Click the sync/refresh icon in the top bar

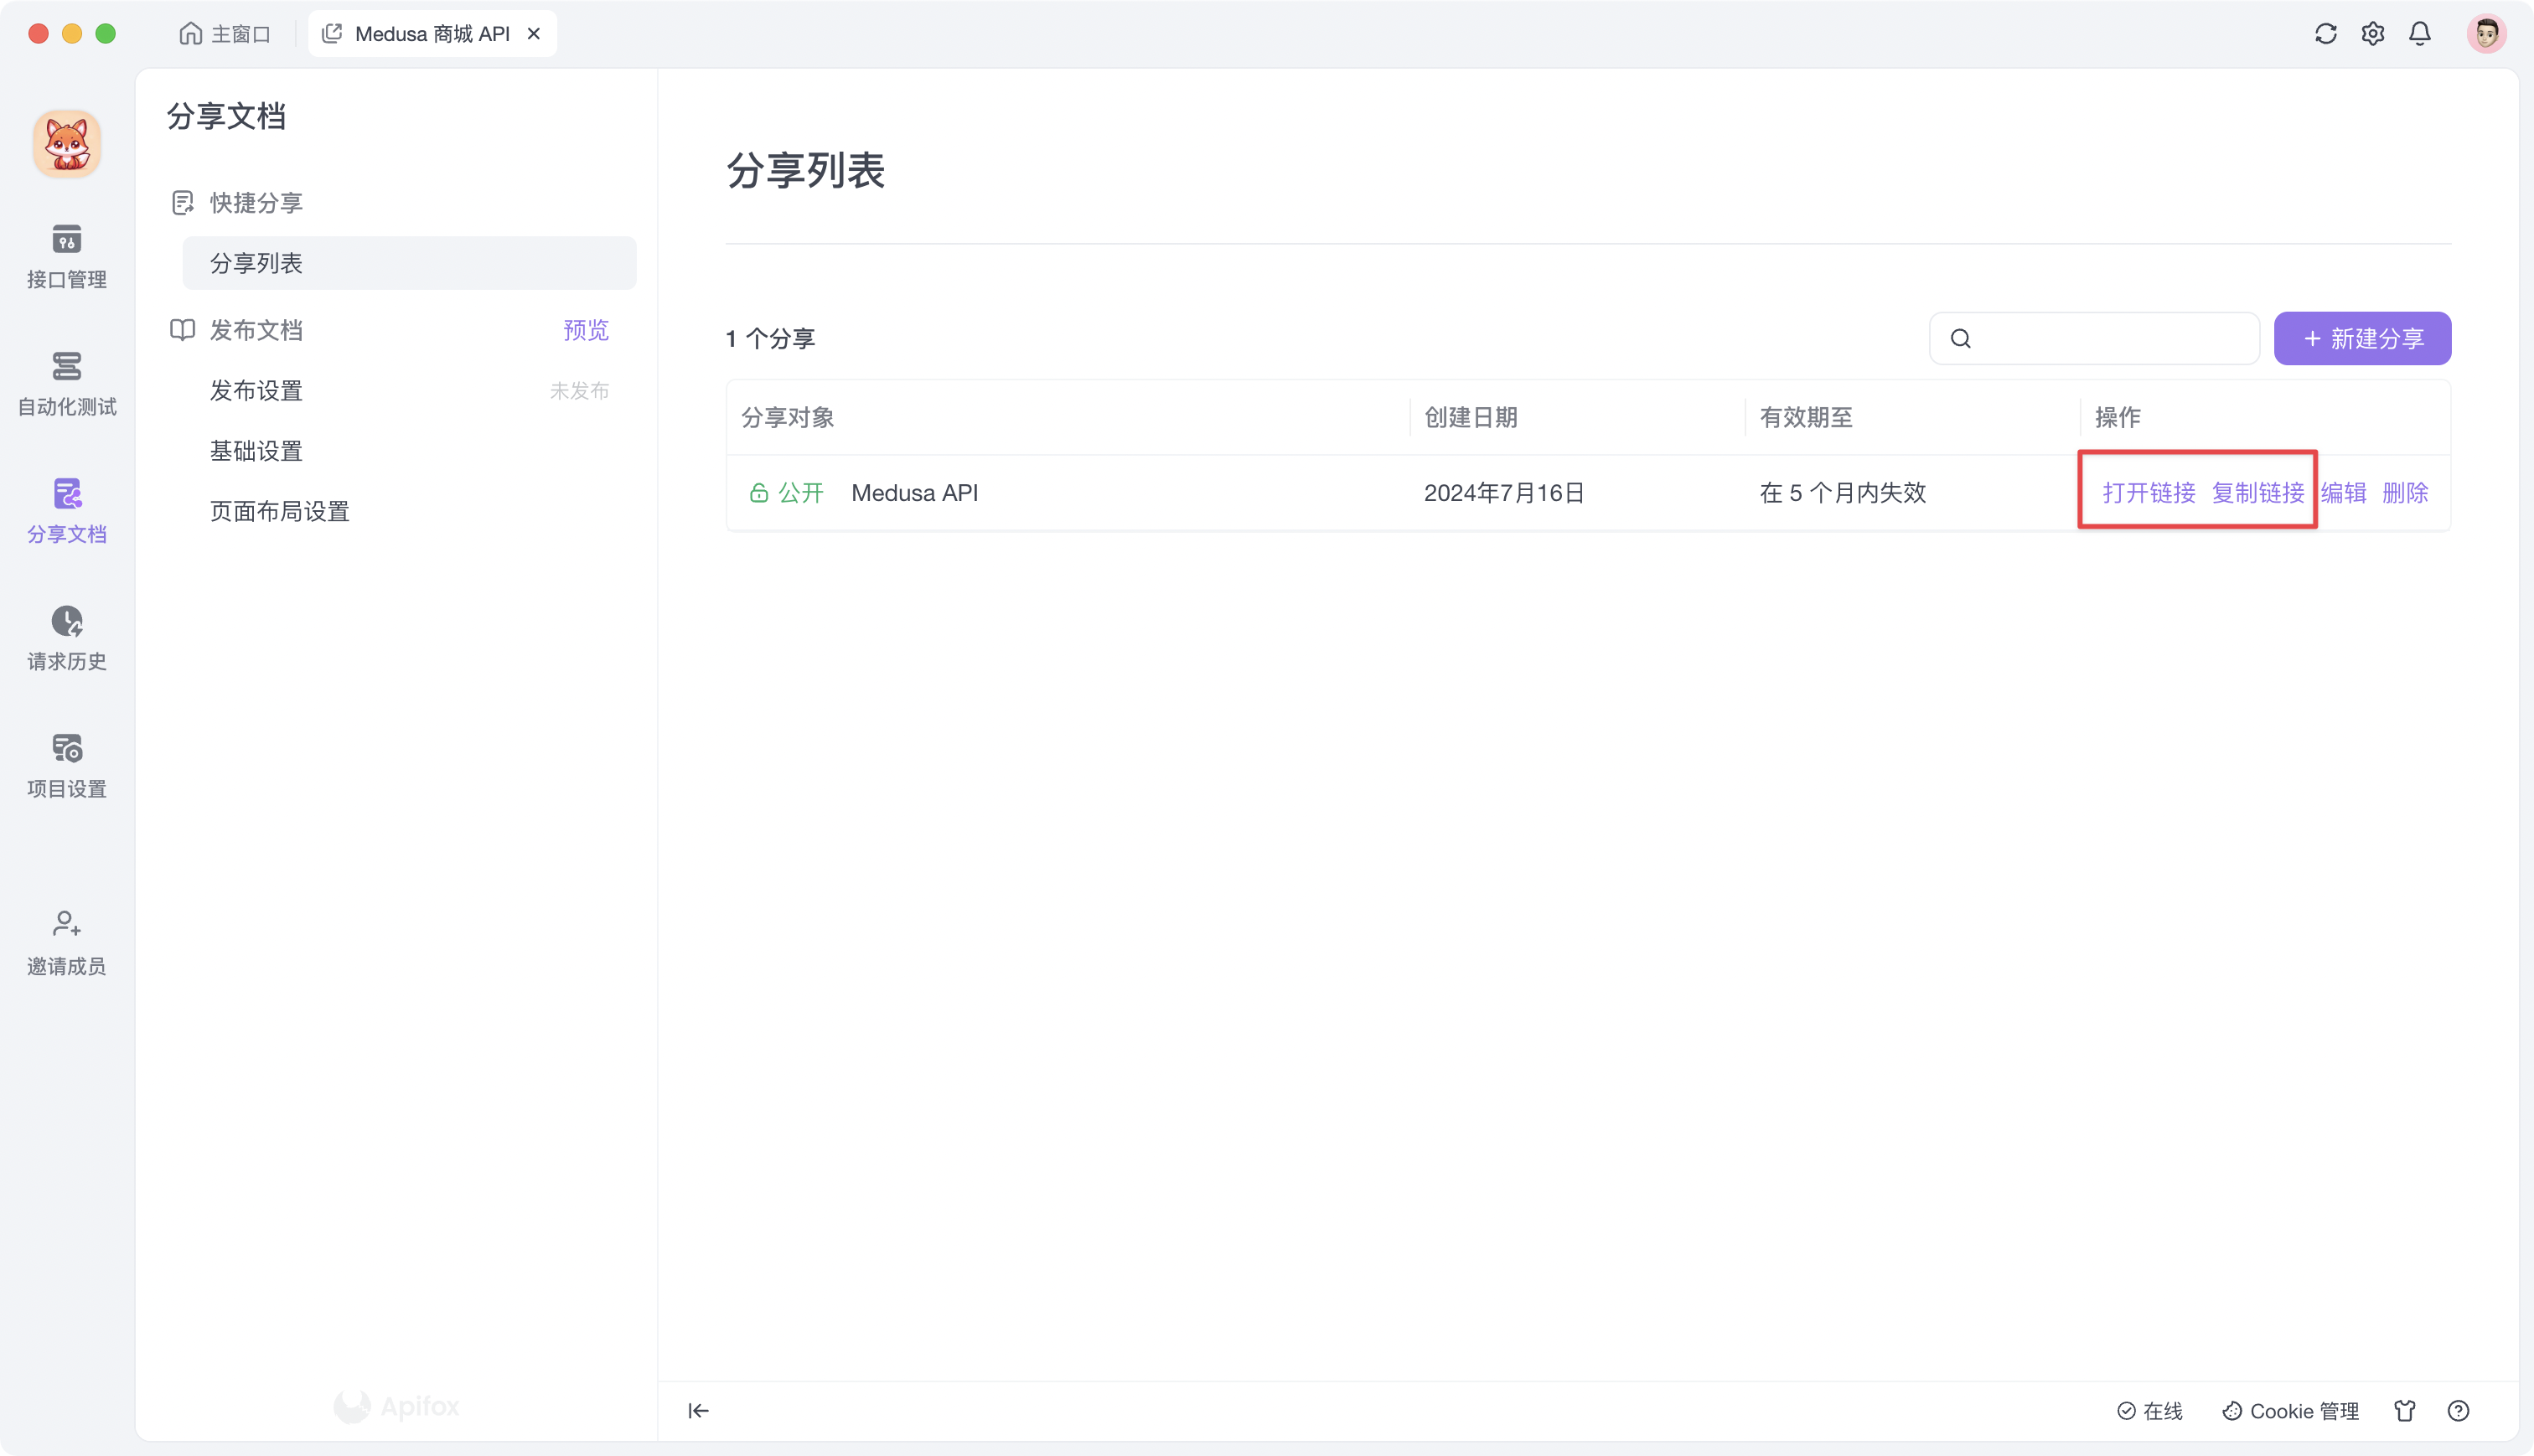point(2326,33)
